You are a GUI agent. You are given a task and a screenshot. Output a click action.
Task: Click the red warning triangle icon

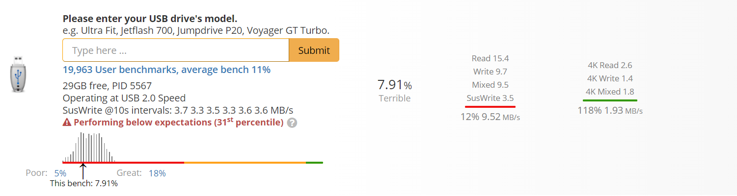click(x=67, y=122)
